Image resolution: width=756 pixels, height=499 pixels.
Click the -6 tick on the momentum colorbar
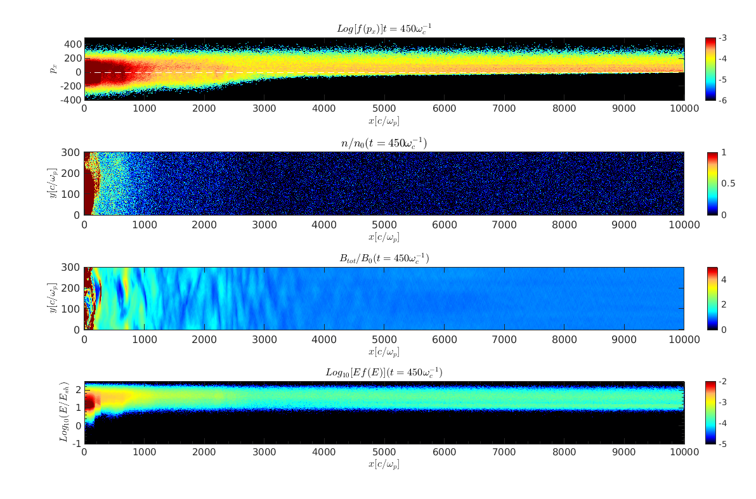pyautogui.click(x=723, y=100)
